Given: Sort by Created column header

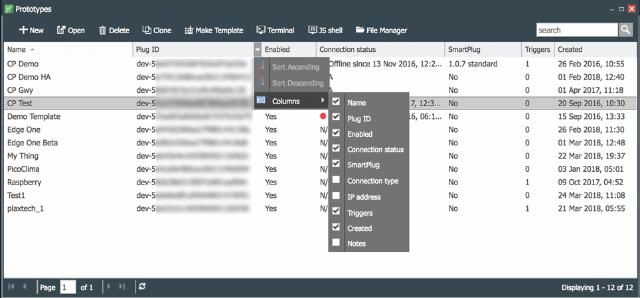Looking at the screenshot, I should click(x=595, y=49).
